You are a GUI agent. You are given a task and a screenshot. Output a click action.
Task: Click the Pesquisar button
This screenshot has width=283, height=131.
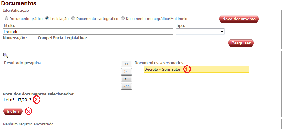(x=241, y=43)
